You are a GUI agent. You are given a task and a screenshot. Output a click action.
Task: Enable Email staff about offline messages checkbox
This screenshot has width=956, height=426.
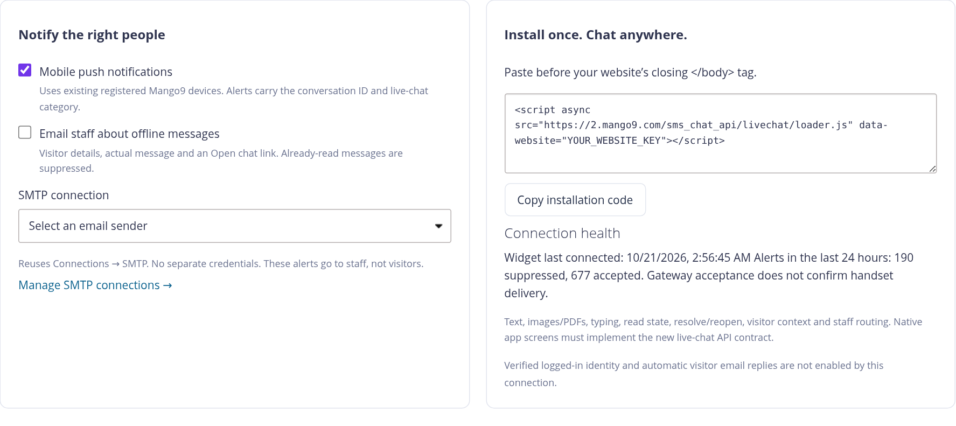pos(25,132)
